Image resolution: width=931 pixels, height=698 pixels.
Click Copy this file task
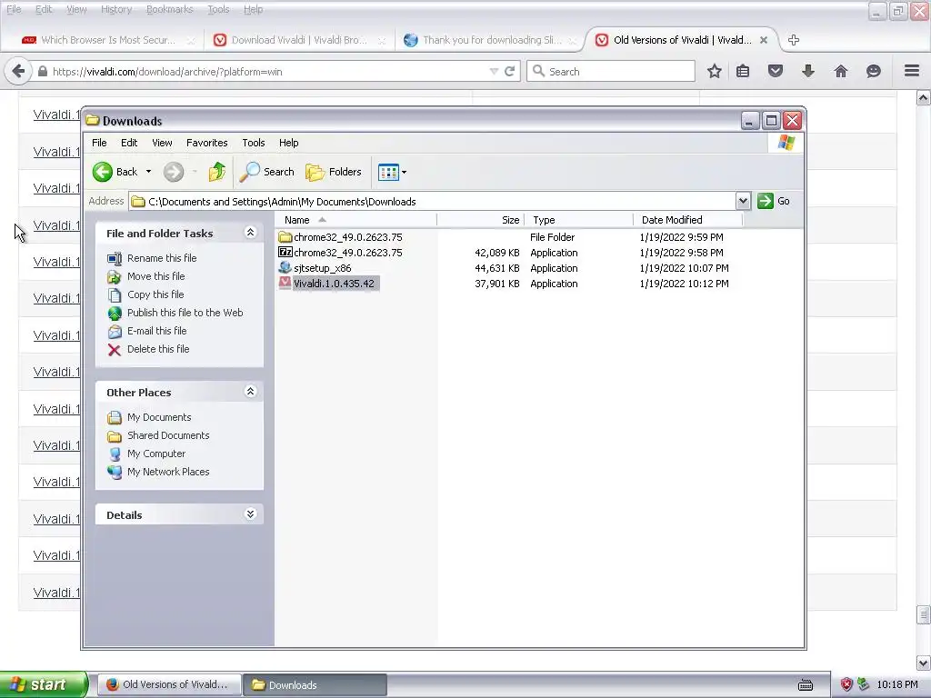(155, 294)
